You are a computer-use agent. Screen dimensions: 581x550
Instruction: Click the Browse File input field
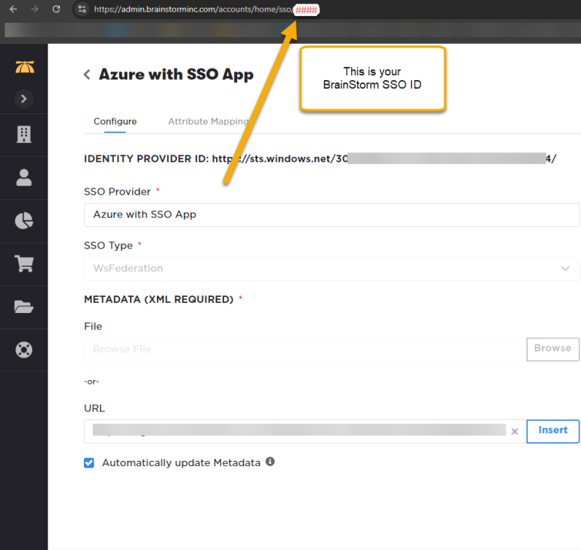(305, 349)
